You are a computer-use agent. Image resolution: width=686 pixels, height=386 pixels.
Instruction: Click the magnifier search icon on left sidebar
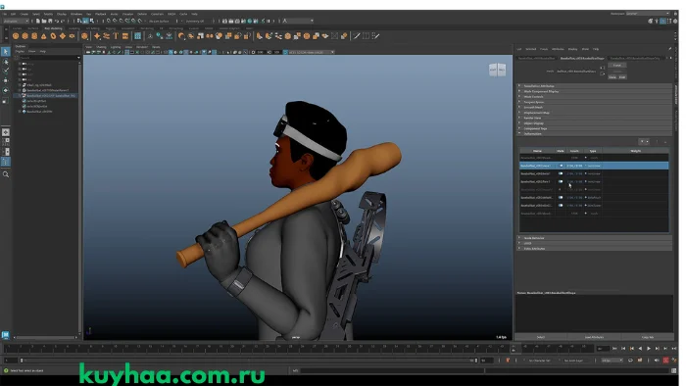pos(6,174)
